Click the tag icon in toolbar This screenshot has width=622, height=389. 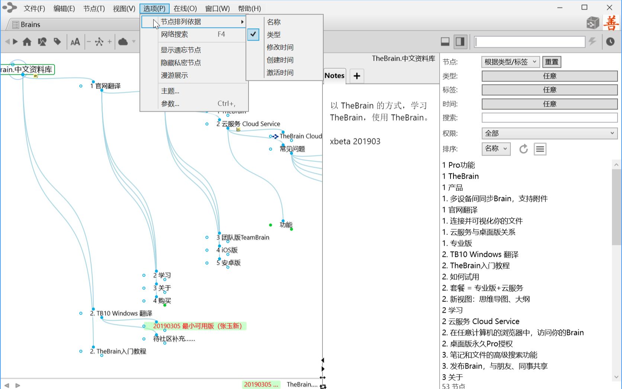click(57, 42)
